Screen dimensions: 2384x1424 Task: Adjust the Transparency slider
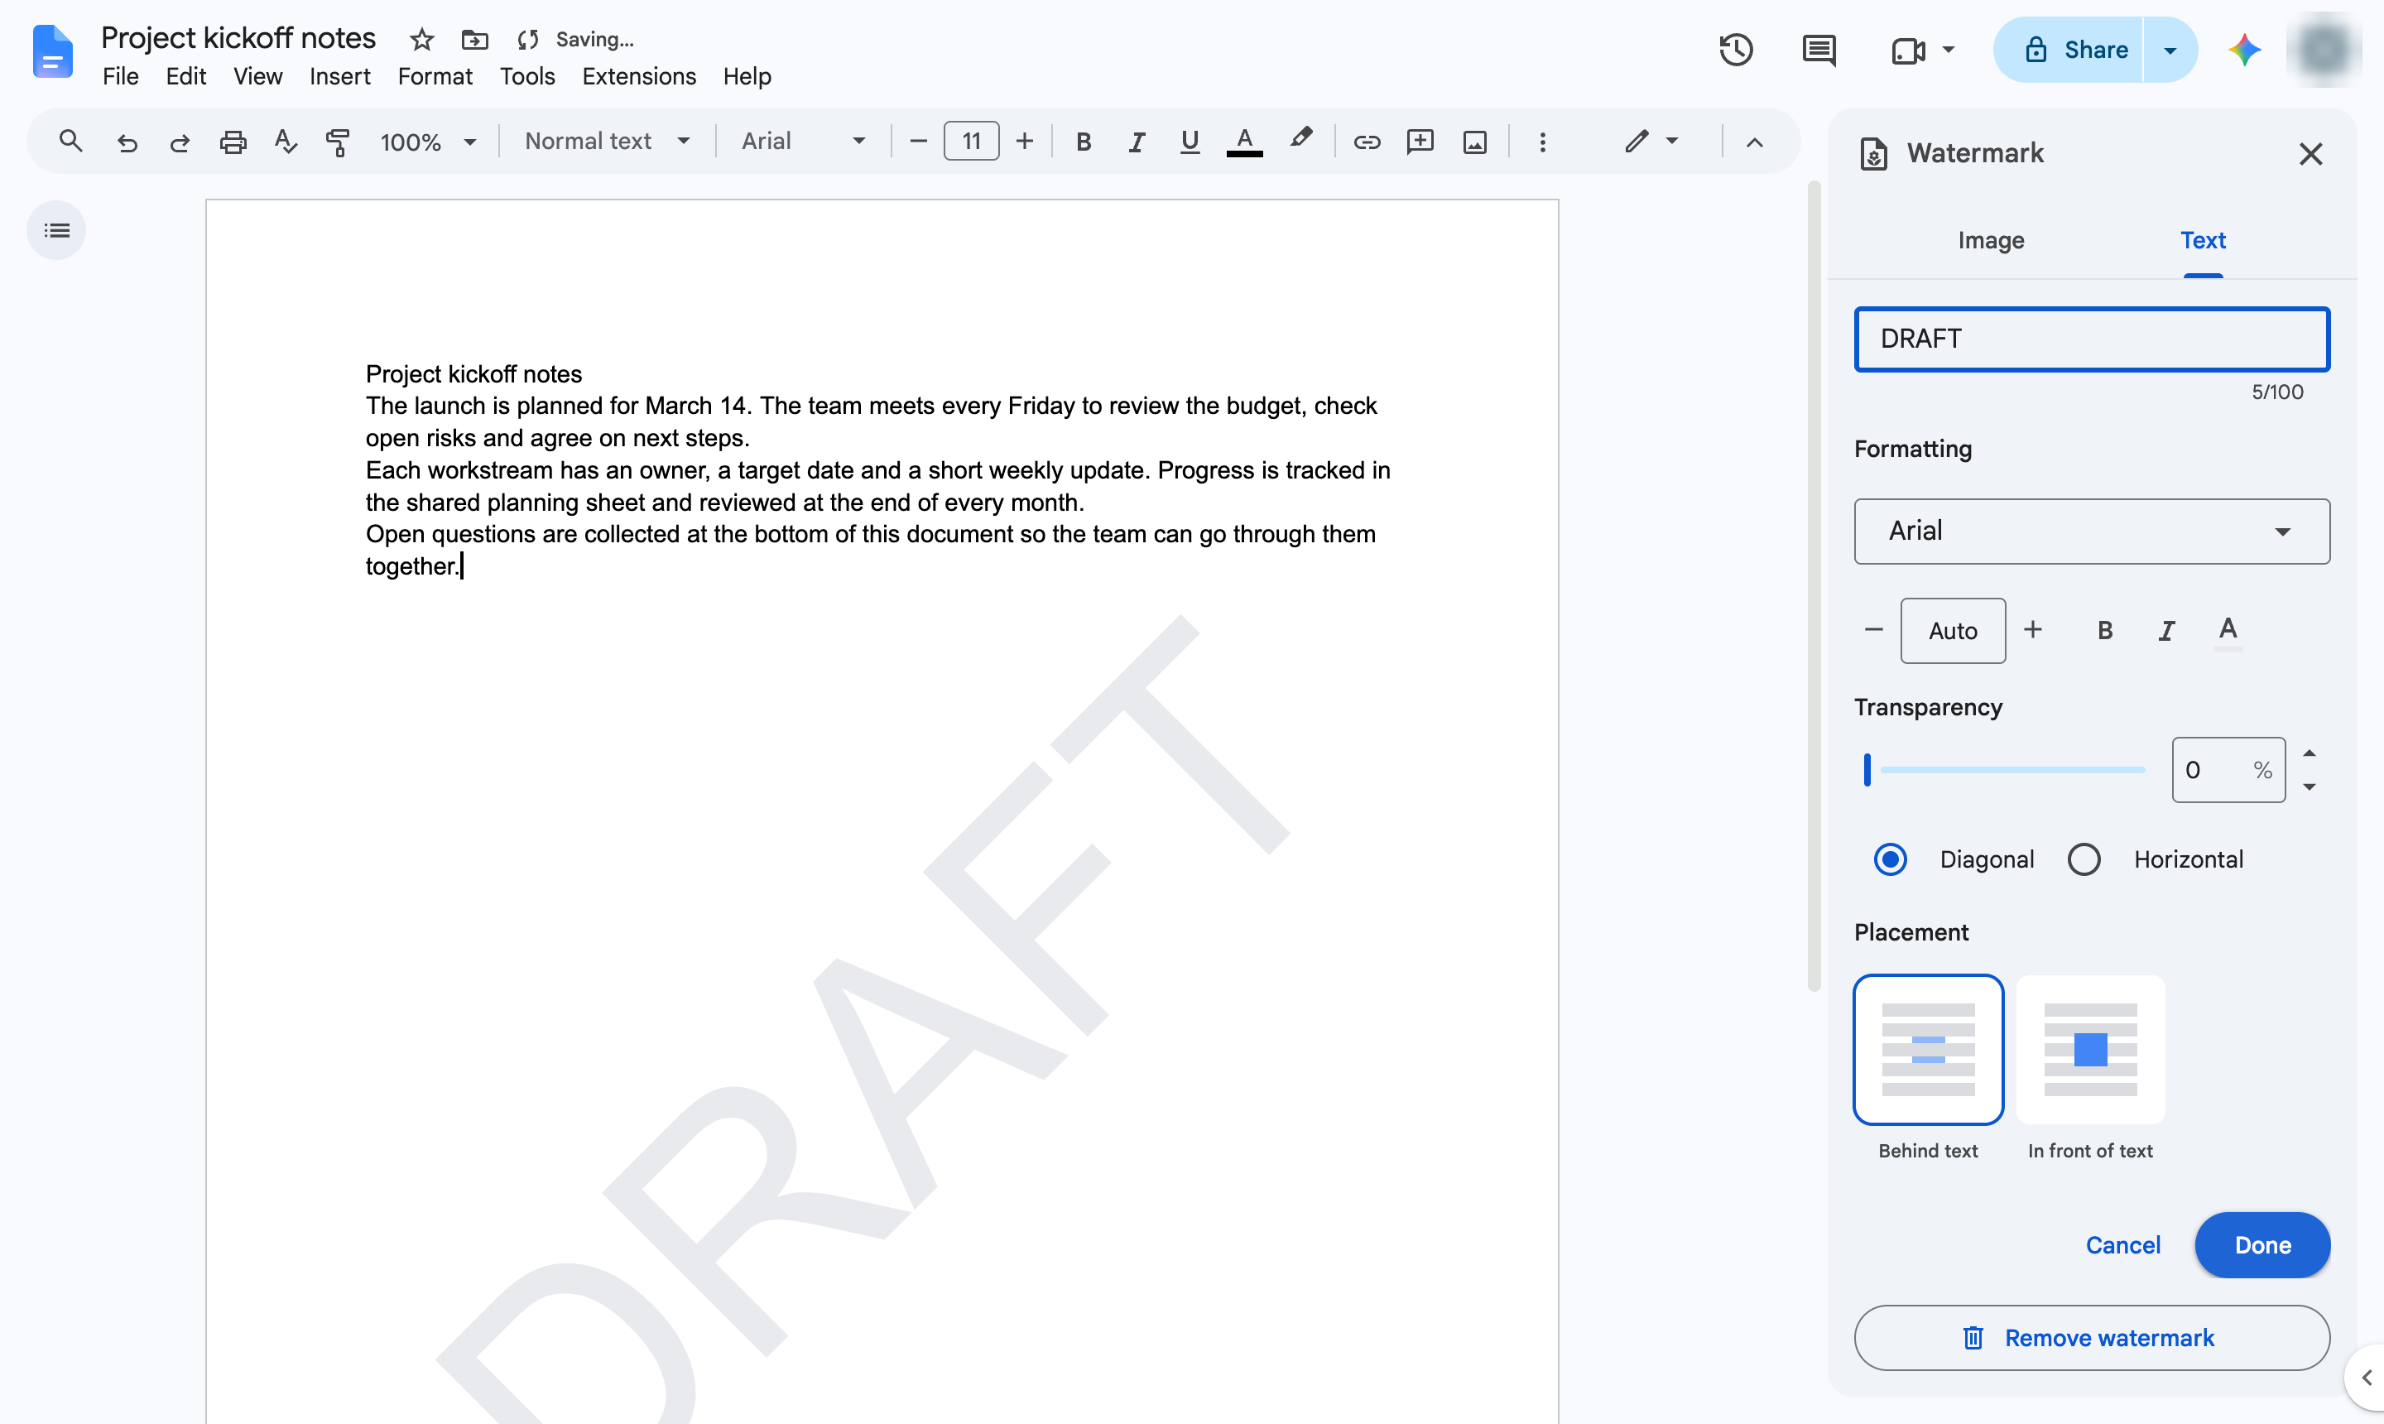click(x=2005, y=770)
